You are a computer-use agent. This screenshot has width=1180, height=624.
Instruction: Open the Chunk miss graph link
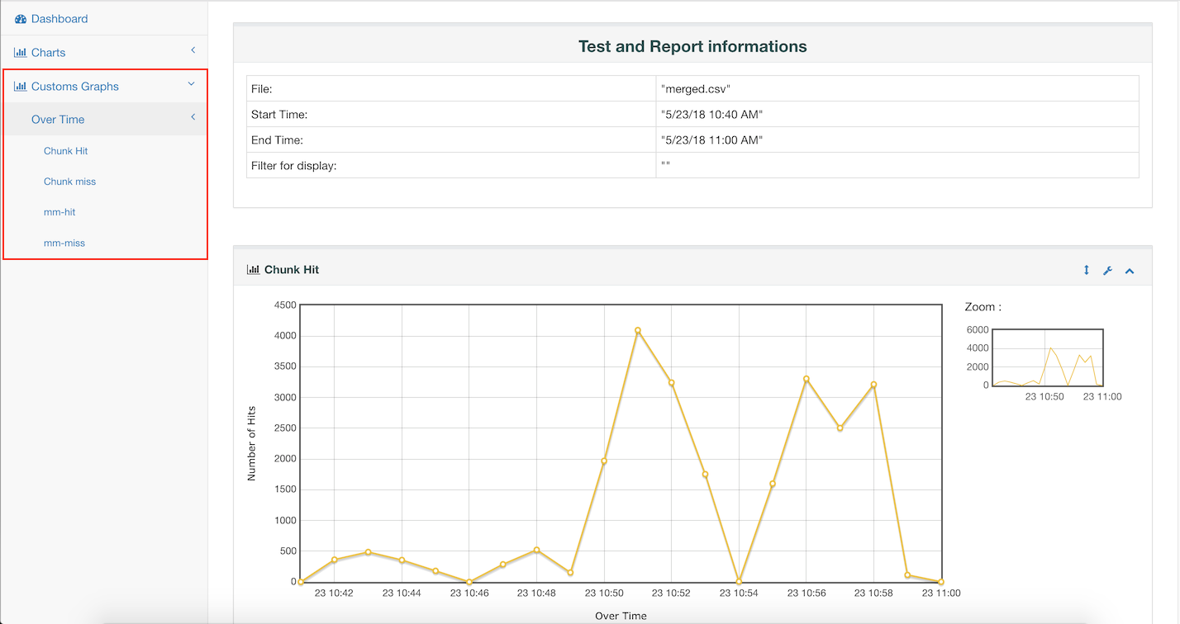pos(69,182)
